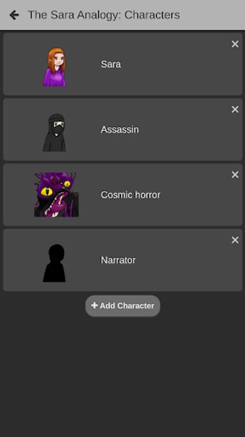Select the Assassin name text
The height and width of the screenshot is (437, 245).
coord(120,130)
